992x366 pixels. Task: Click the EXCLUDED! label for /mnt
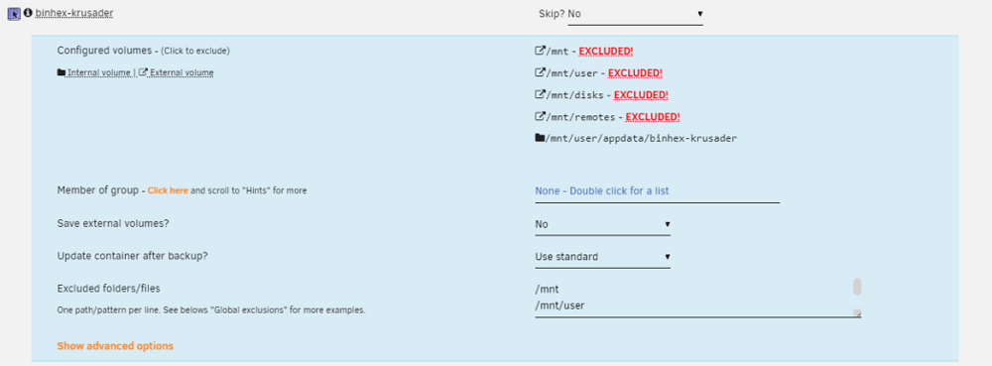(606, 51)
